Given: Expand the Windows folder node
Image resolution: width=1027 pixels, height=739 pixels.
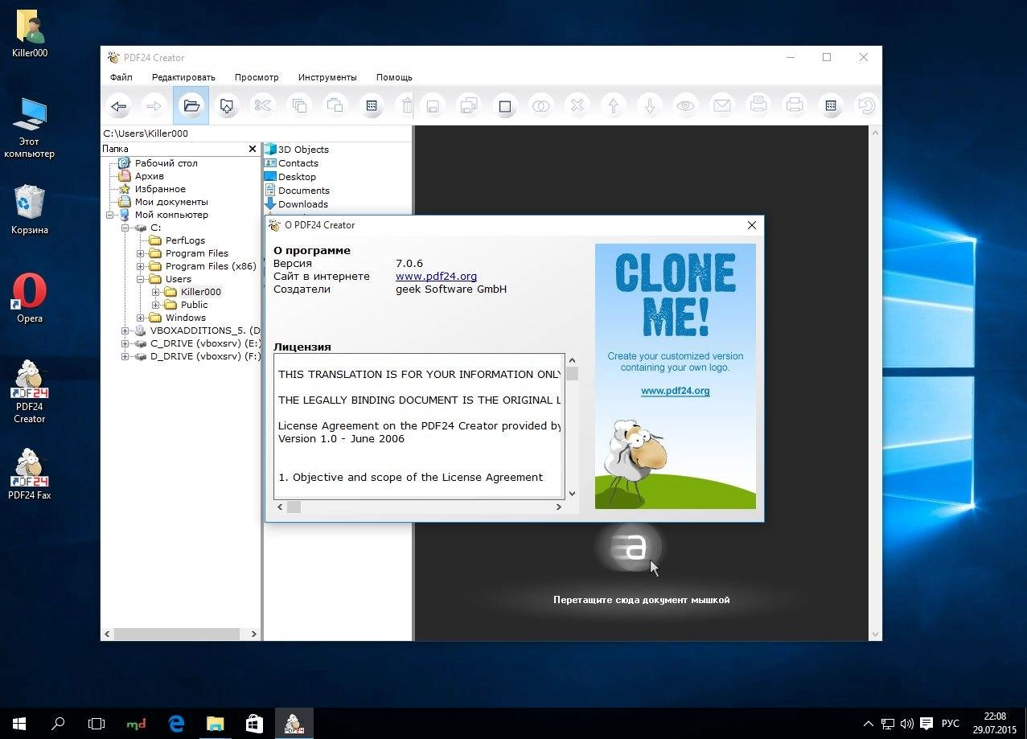Looking at the screenshot, I should click(x=141, y=318).
